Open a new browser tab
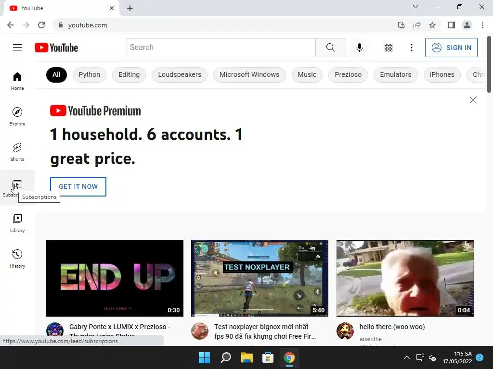The height and width of the screenshot is (369, 493). click(x=130, y=8)
